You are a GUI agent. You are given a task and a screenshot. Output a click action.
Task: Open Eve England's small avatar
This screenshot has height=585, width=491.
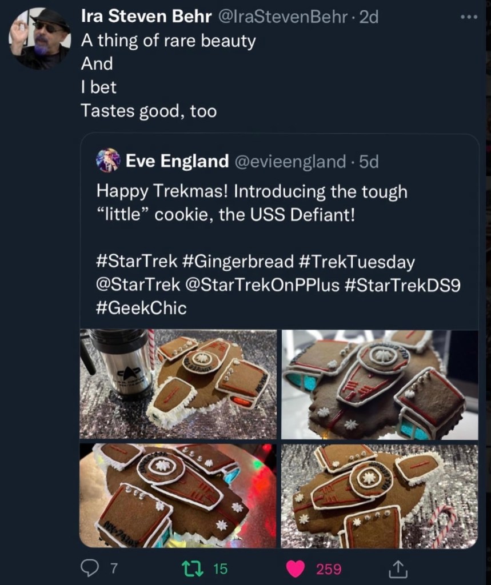pyautogui.click(x=108, y=161)
